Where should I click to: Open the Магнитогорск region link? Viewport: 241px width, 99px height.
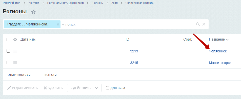[x=220, y=63]
